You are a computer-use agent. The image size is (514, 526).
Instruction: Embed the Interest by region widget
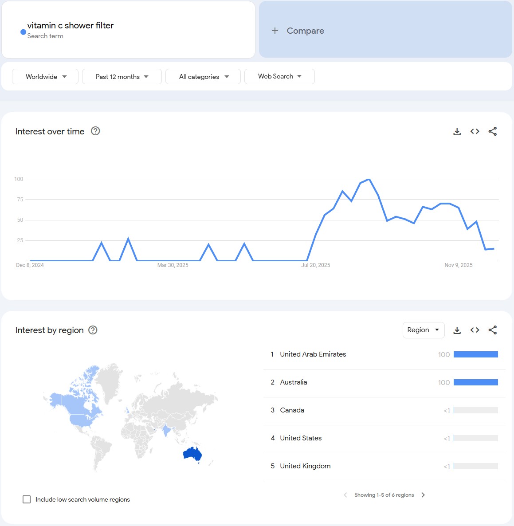[475, 330]
